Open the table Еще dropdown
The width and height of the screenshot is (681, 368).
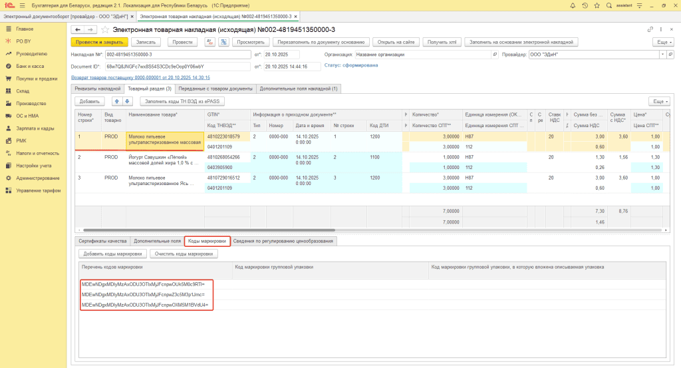point(658,101)
